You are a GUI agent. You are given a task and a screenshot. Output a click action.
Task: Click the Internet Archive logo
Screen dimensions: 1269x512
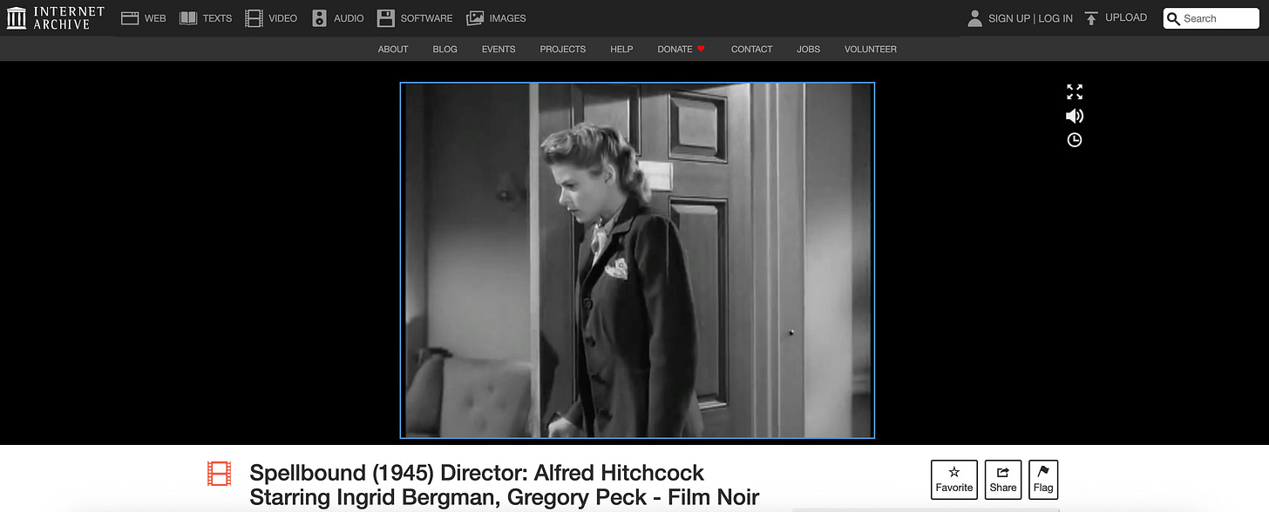pyautogui.click(x=55, y=17)
